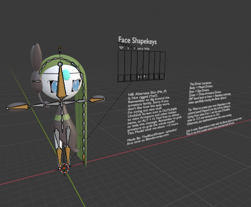This screenshot has width=251, height=207.
Task: Select the orange arm bone on the screen's left
Action: pyautogui.click(x=18, y=107)
